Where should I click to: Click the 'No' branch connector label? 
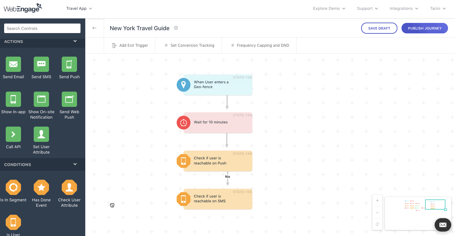pyautogui.click(x=227, y=177)
